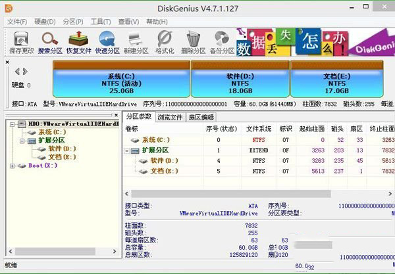Click 文档(E:) row in partition table
395x274 pixels.
(259, 171)
